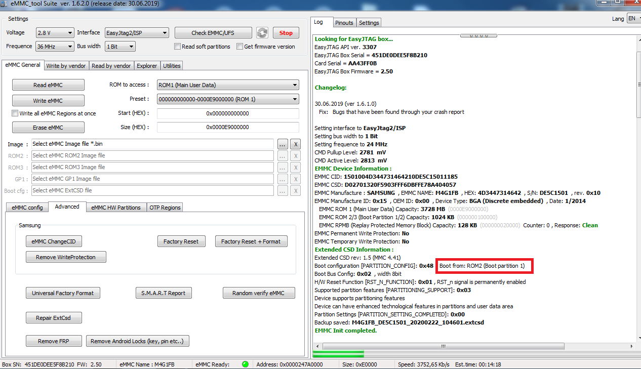This screenshot has width=641, height=369.
Task: Click the collapse handle atop the log
Action: coord(478,36)
